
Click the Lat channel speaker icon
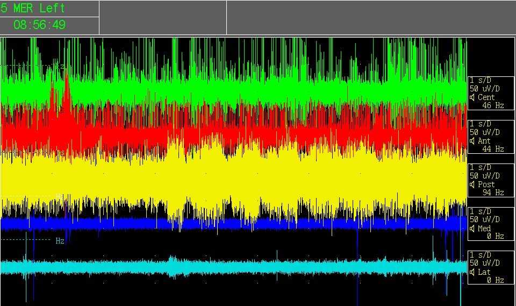[x=472, y=272]
